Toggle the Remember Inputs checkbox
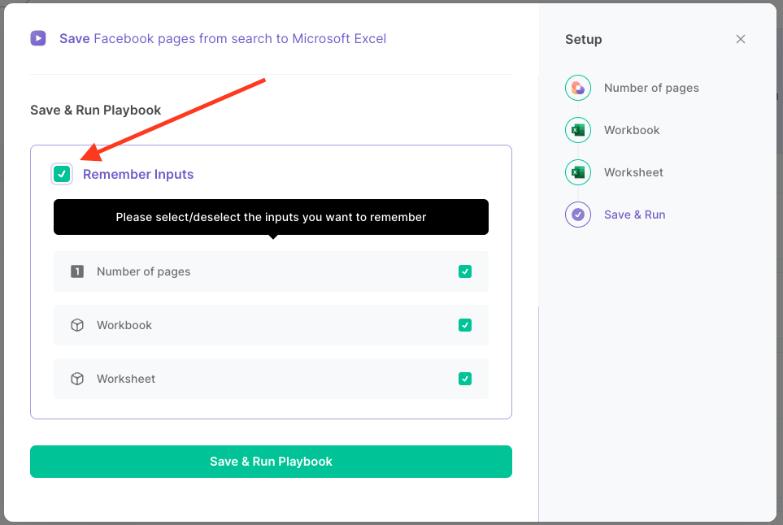The width and height of the screenshot is (783, 525). tap(62, 174)
